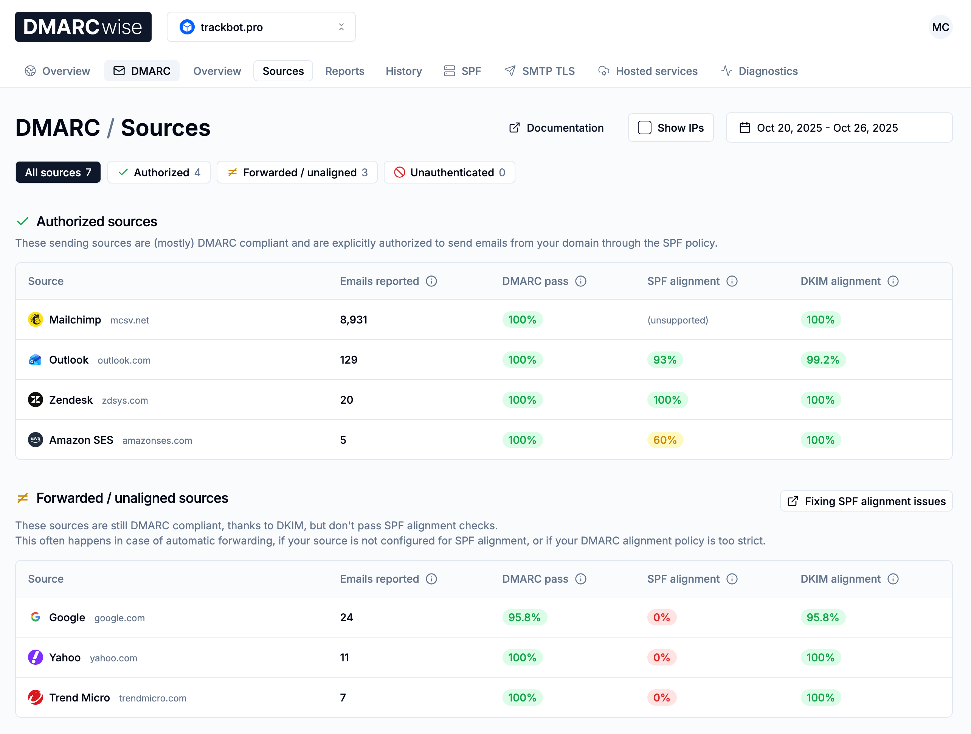This screenshot has width=971, height=734.
Task: Click the 60% SPF alignment badge
Action: 665,440
